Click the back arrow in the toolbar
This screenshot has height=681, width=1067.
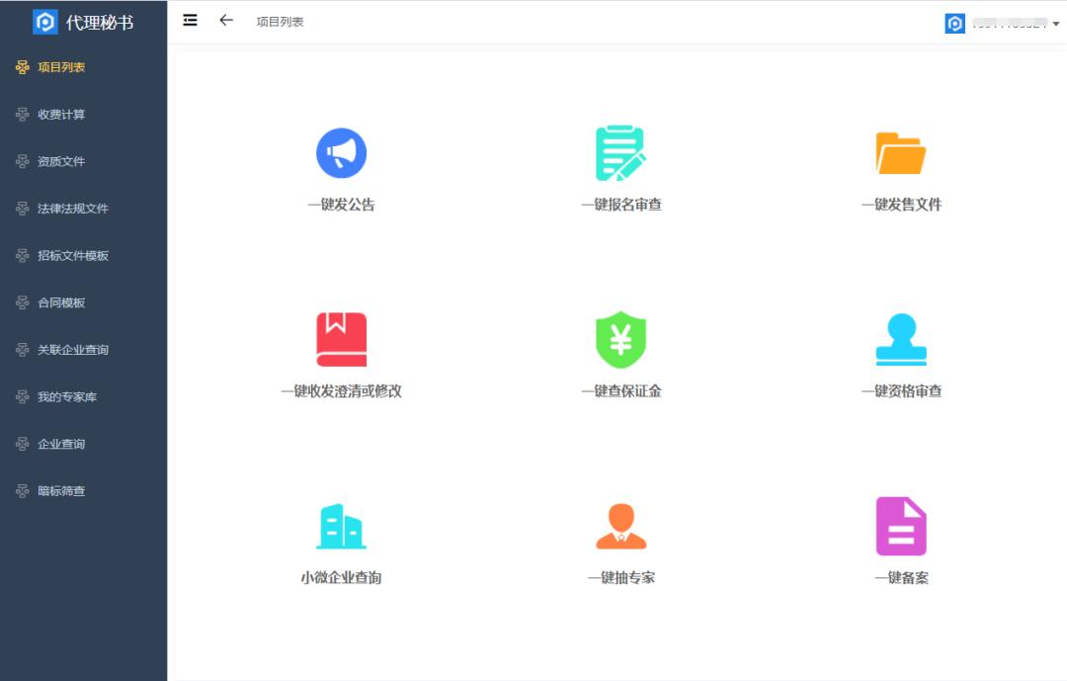[x=225, y=20]
